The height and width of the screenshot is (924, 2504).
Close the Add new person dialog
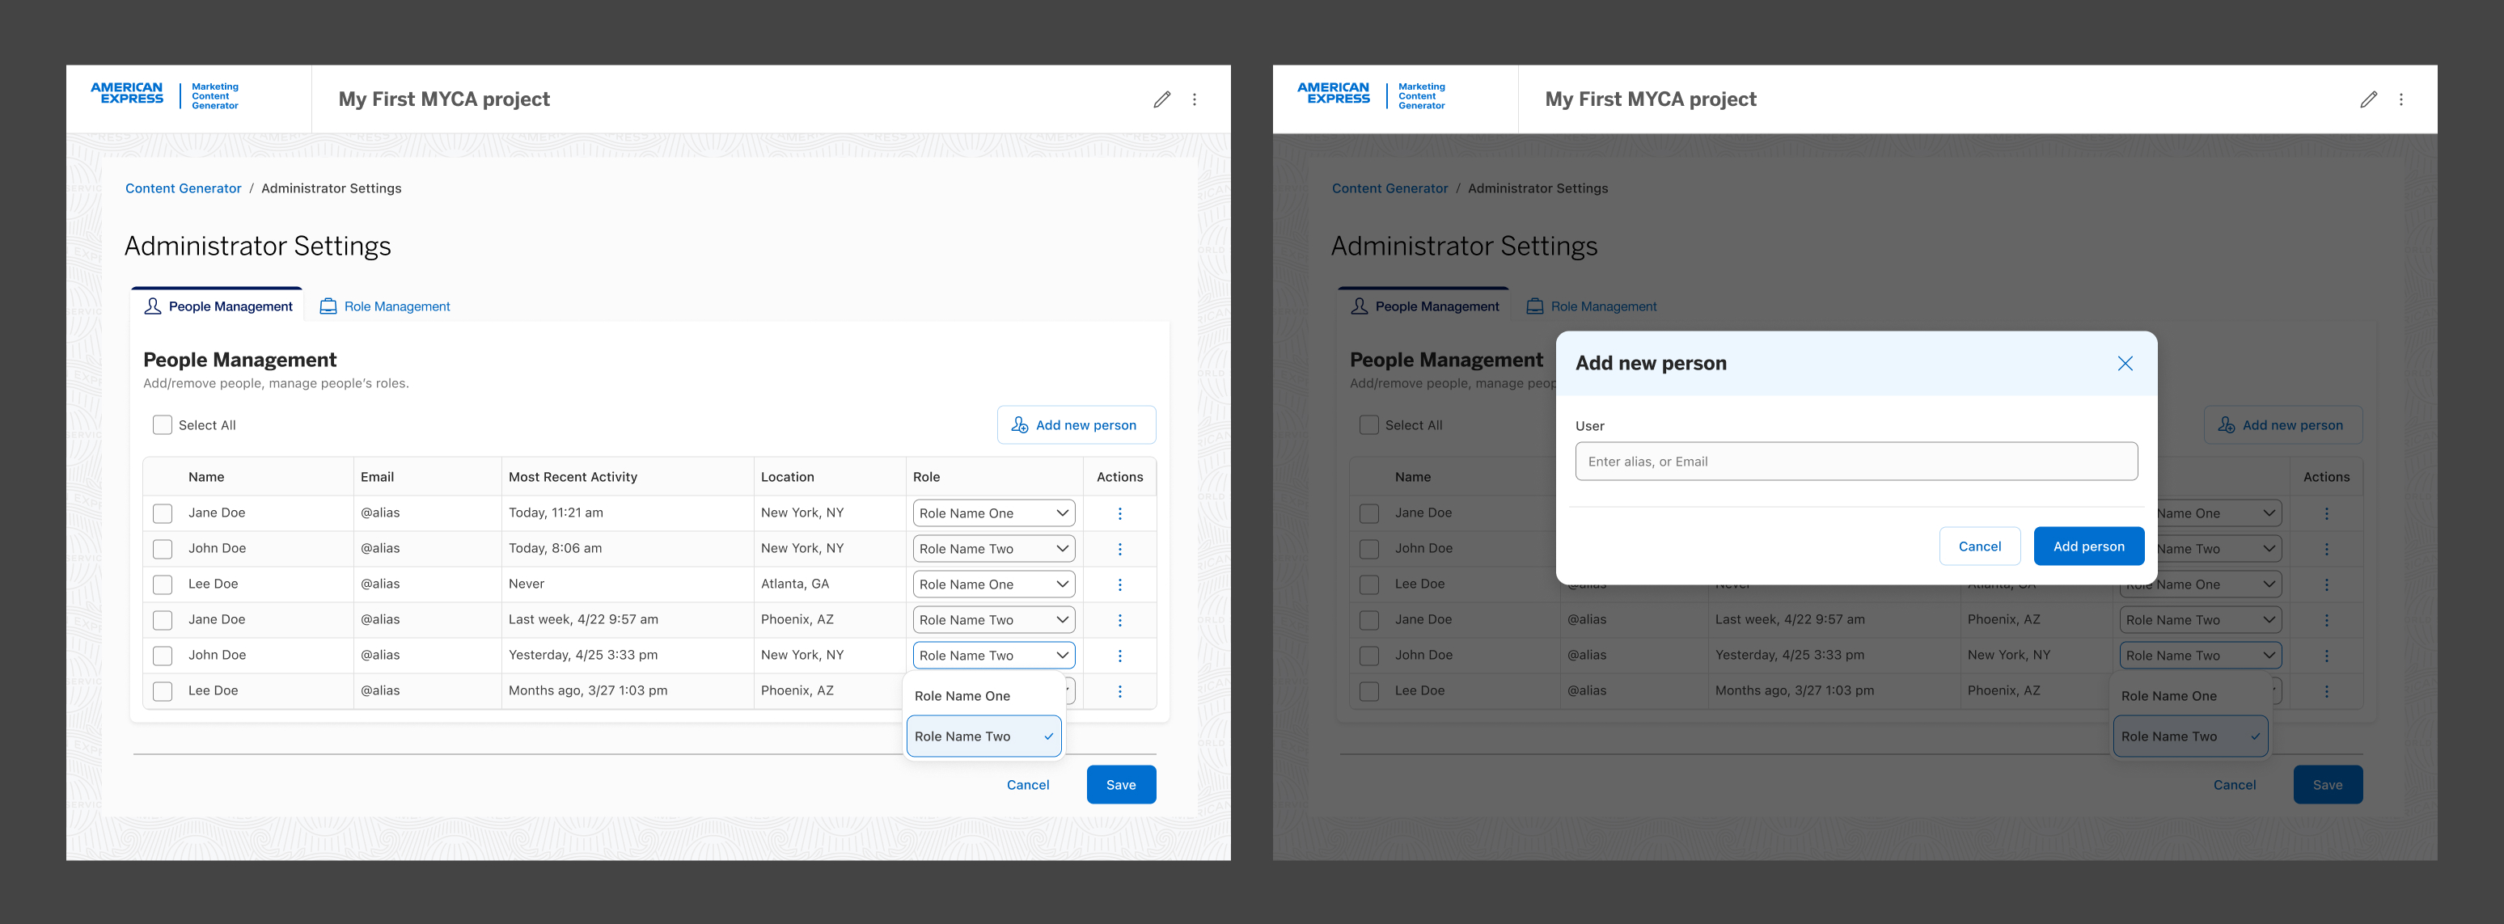point(2125,362)
